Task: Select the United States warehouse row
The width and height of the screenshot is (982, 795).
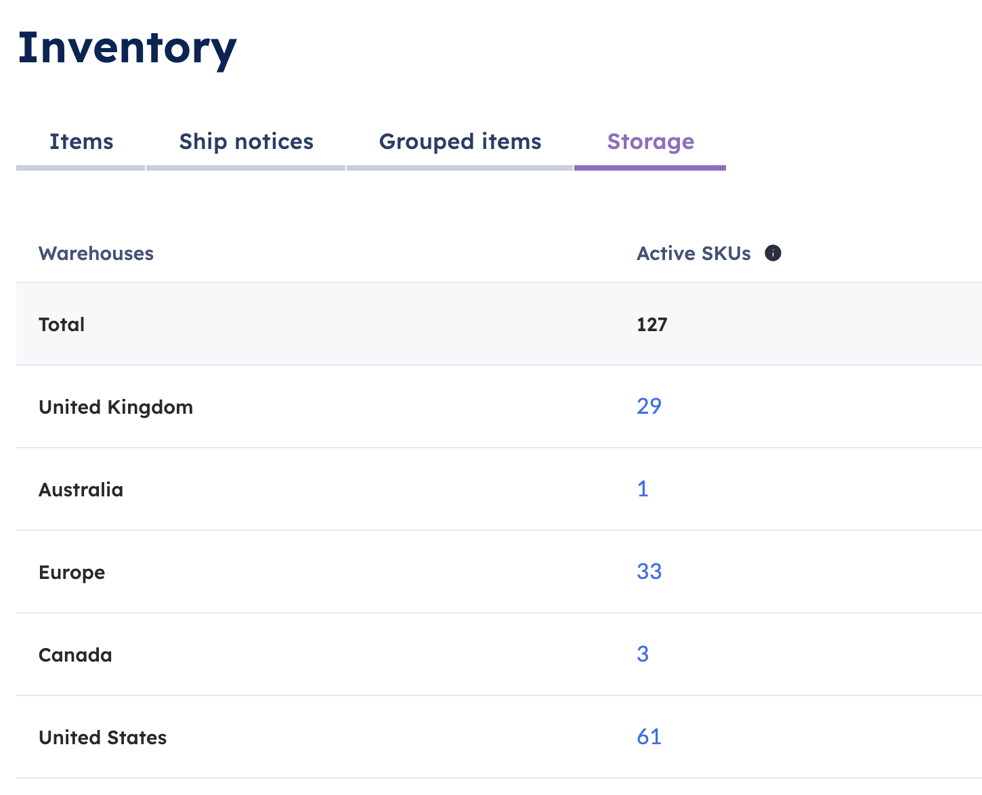Action: (499, 737)
